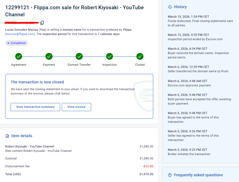The width and height of the screenshot is (239, 182).
Task: Click the Subtotal label
Action: point(11,158)
